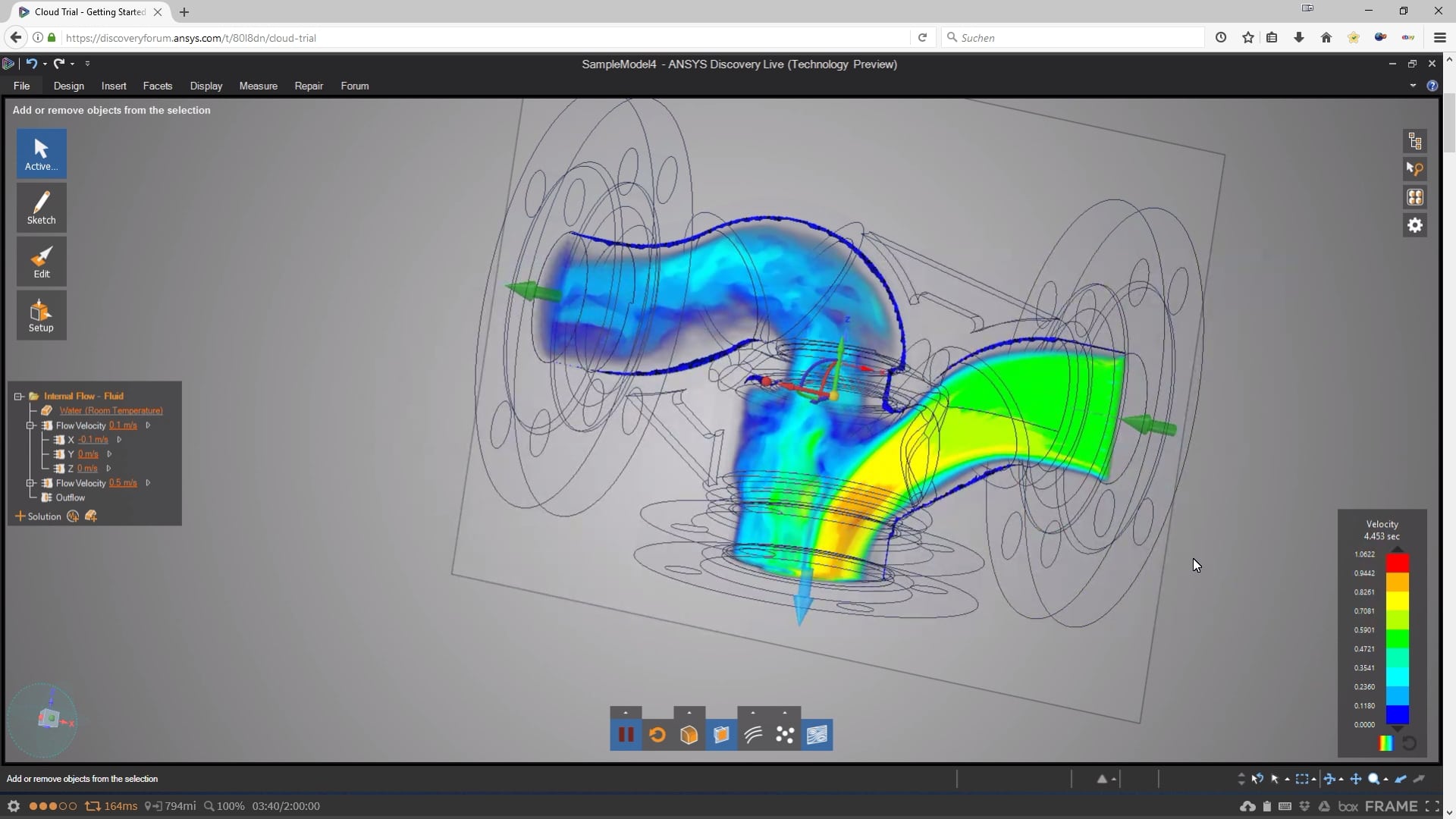
Task: Click the view orientation triad cube
Action: pos(49,718)
